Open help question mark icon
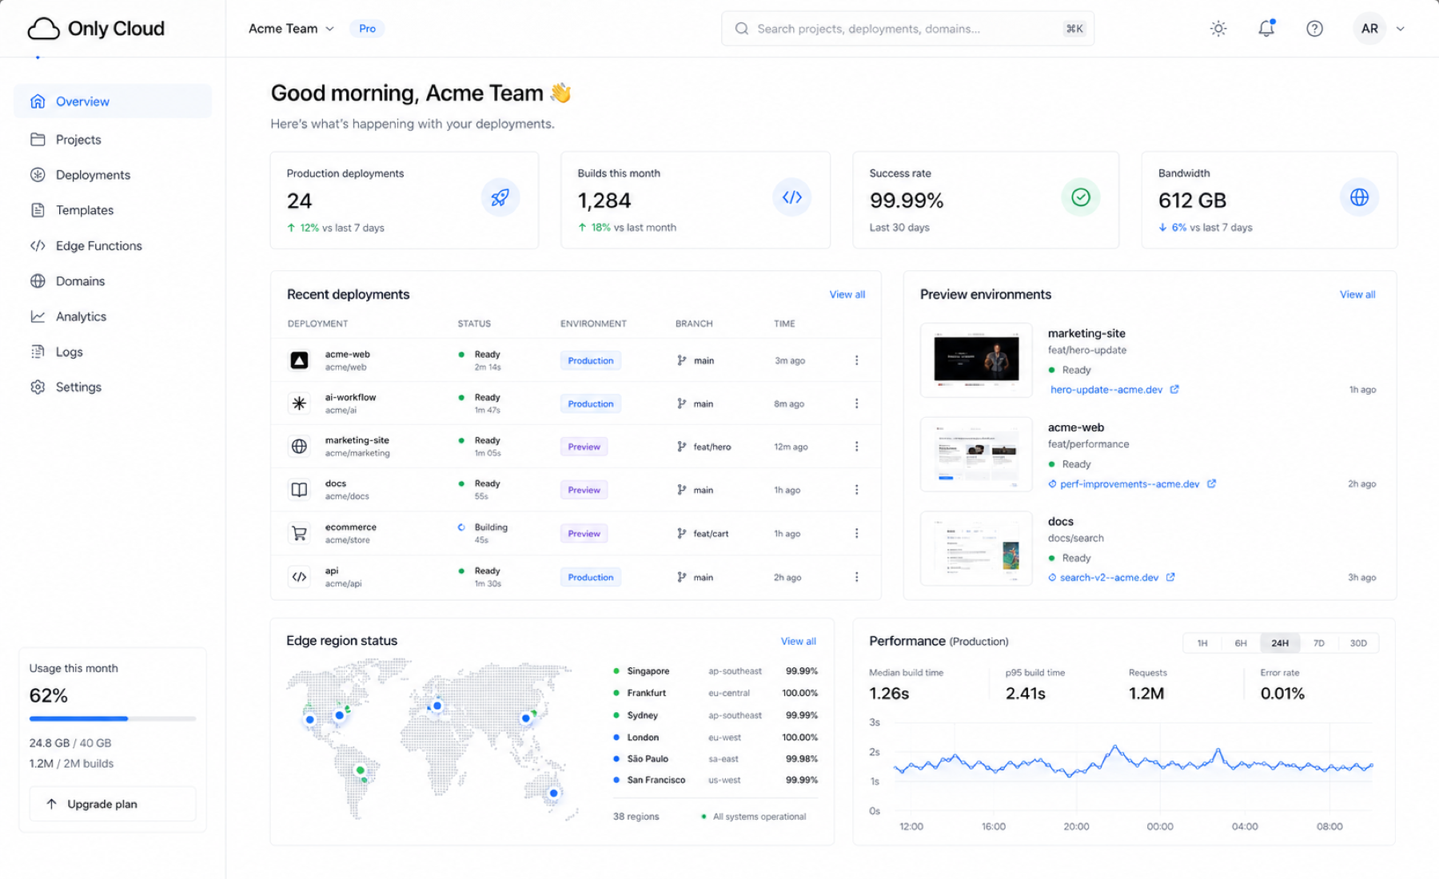Image resolution: width=1439 pixels, height=879 pixels. tap(1314, 29)
